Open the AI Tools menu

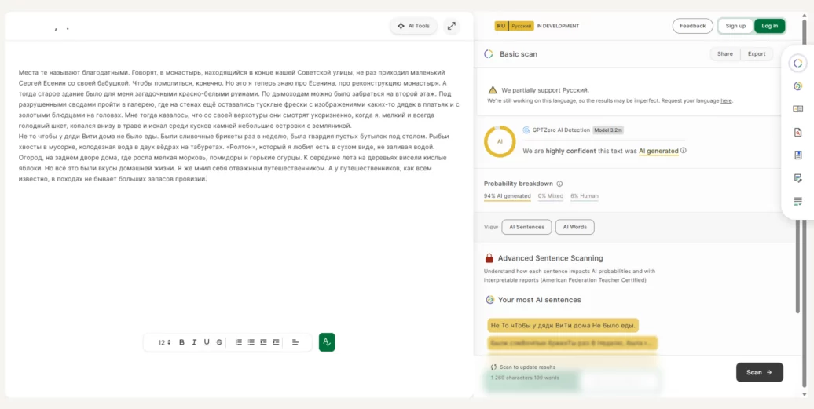tap(414, 26)
